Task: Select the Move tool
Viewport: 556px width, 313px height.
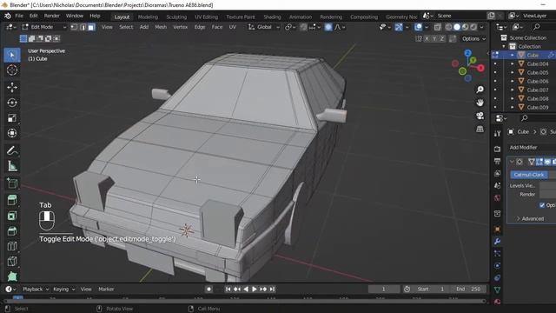Action: 12,87
